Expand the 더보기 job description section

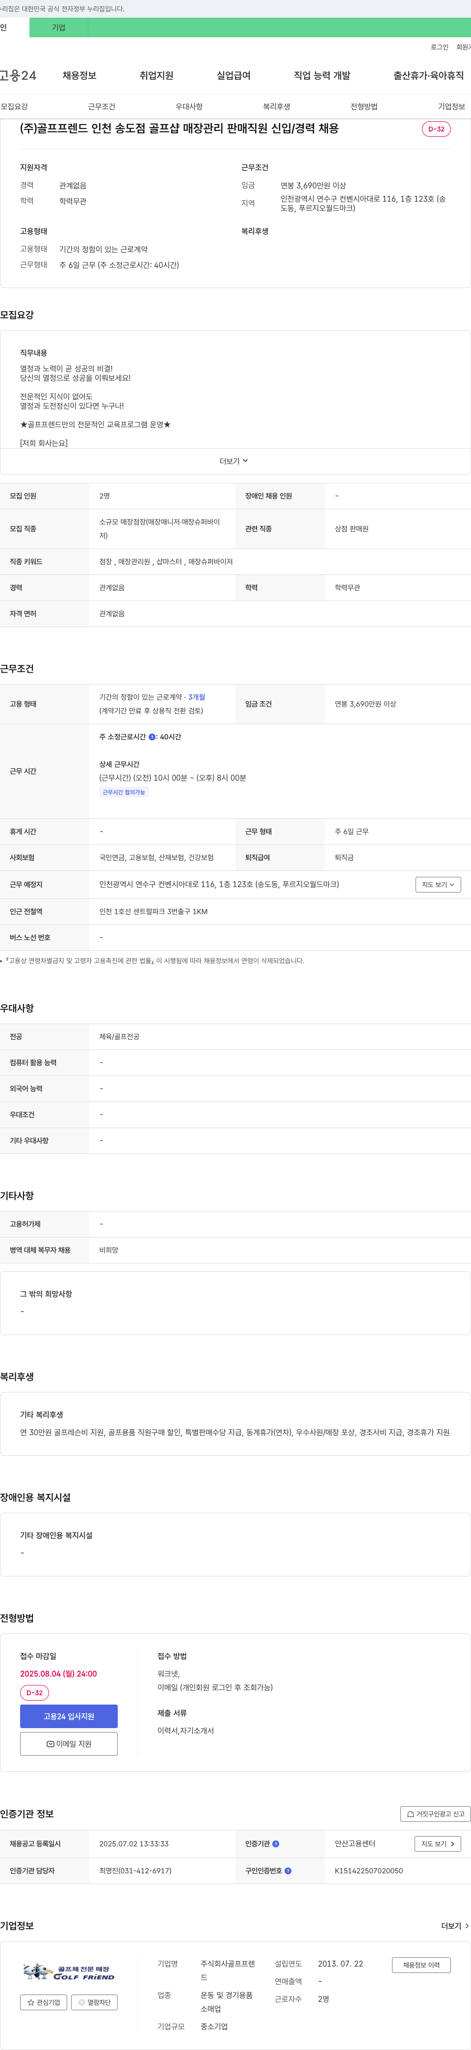[x=235, y=462]
